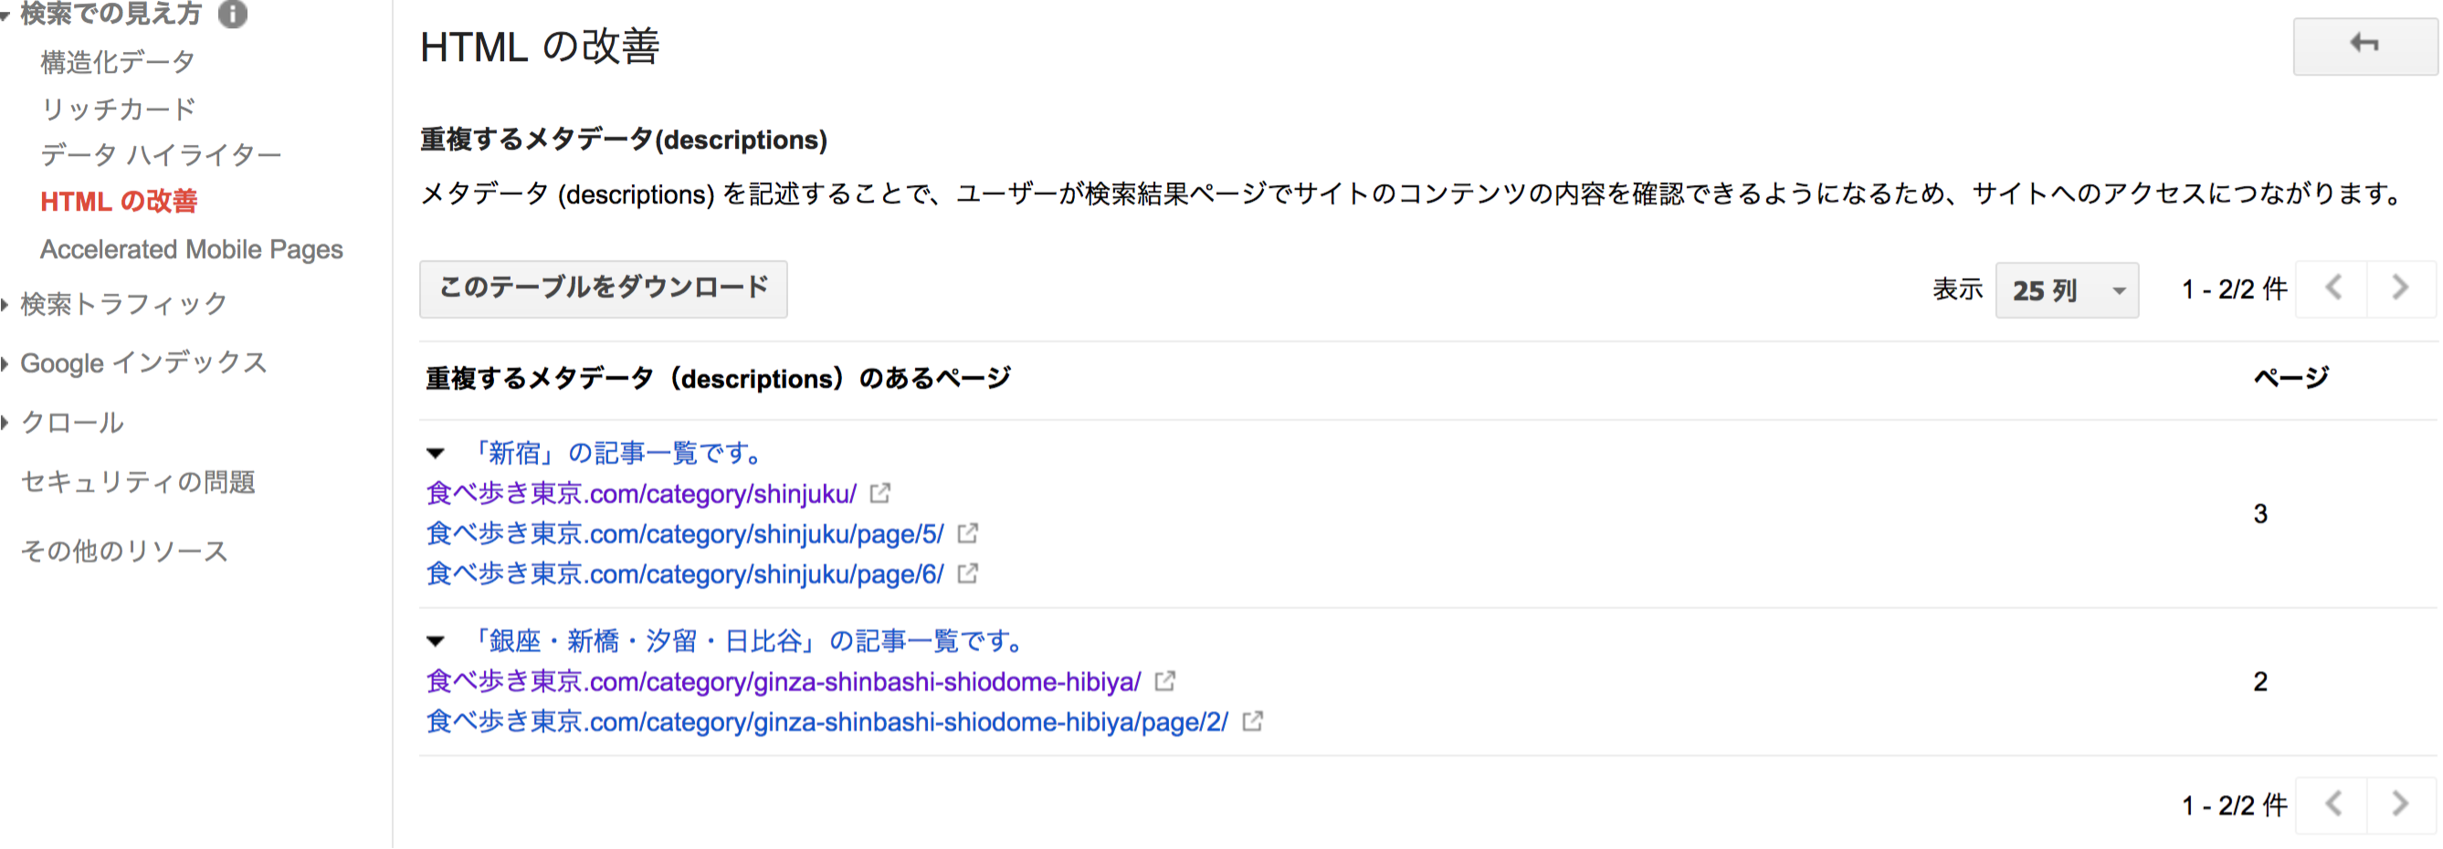Open the category/shinjuku/page/5/ link
Image resolution: width=2443 pixels, height=849 pixels.
685,533
